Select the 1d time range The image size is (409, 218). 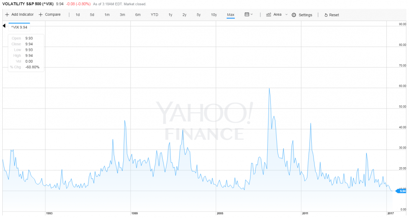77,15
